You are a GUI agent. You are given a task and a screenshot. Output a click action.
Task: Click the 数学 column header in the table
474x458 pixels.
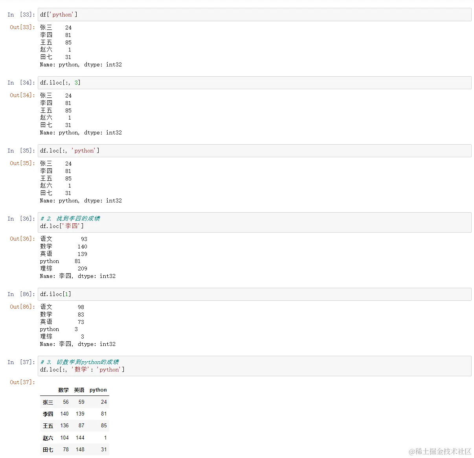coord(63,390)
